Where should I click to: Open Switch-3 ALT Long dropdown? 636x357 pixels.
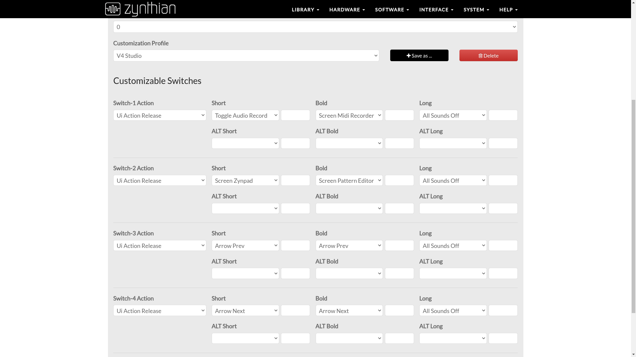point(453,273)
